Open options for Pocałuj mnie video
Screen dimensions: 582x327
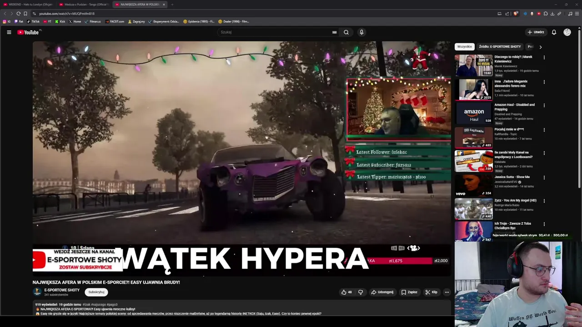[x=544, y=130]
